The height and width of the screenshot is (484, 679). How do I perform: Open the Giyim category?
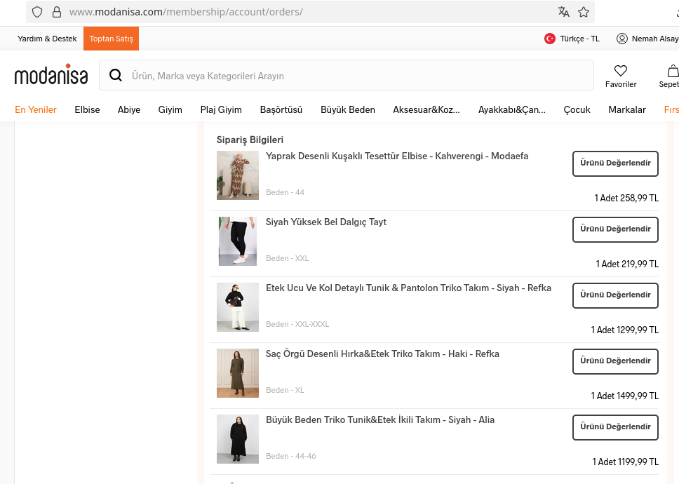[x=170, y=109]
